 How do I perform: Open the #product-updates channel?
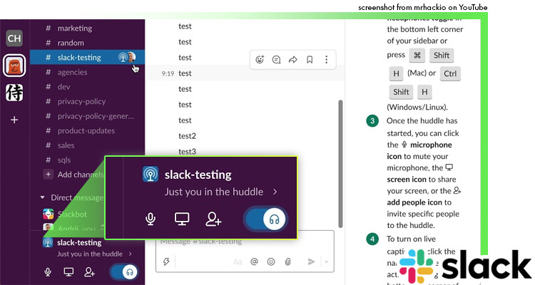pos(87,131)
